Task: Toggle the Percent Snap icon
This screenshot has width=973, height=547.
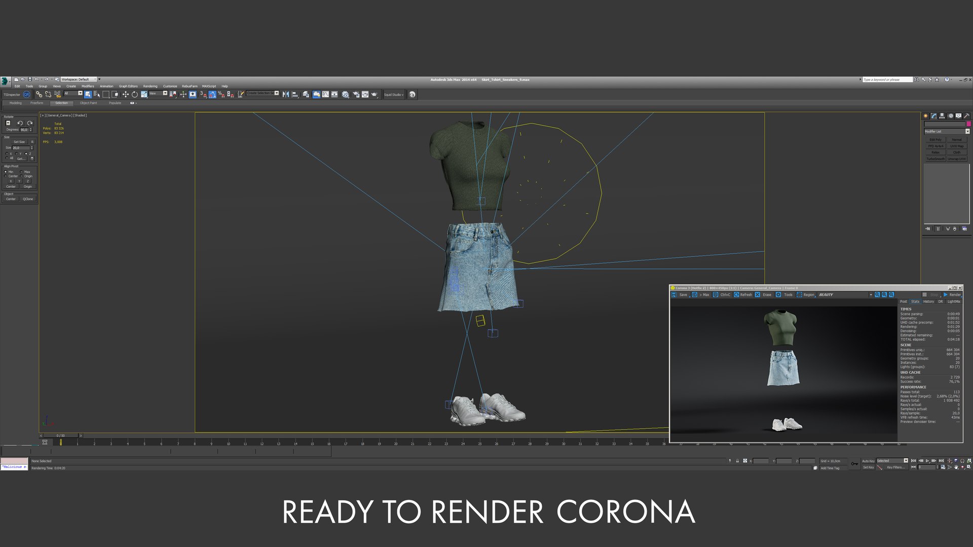Action: pos(221,95)
